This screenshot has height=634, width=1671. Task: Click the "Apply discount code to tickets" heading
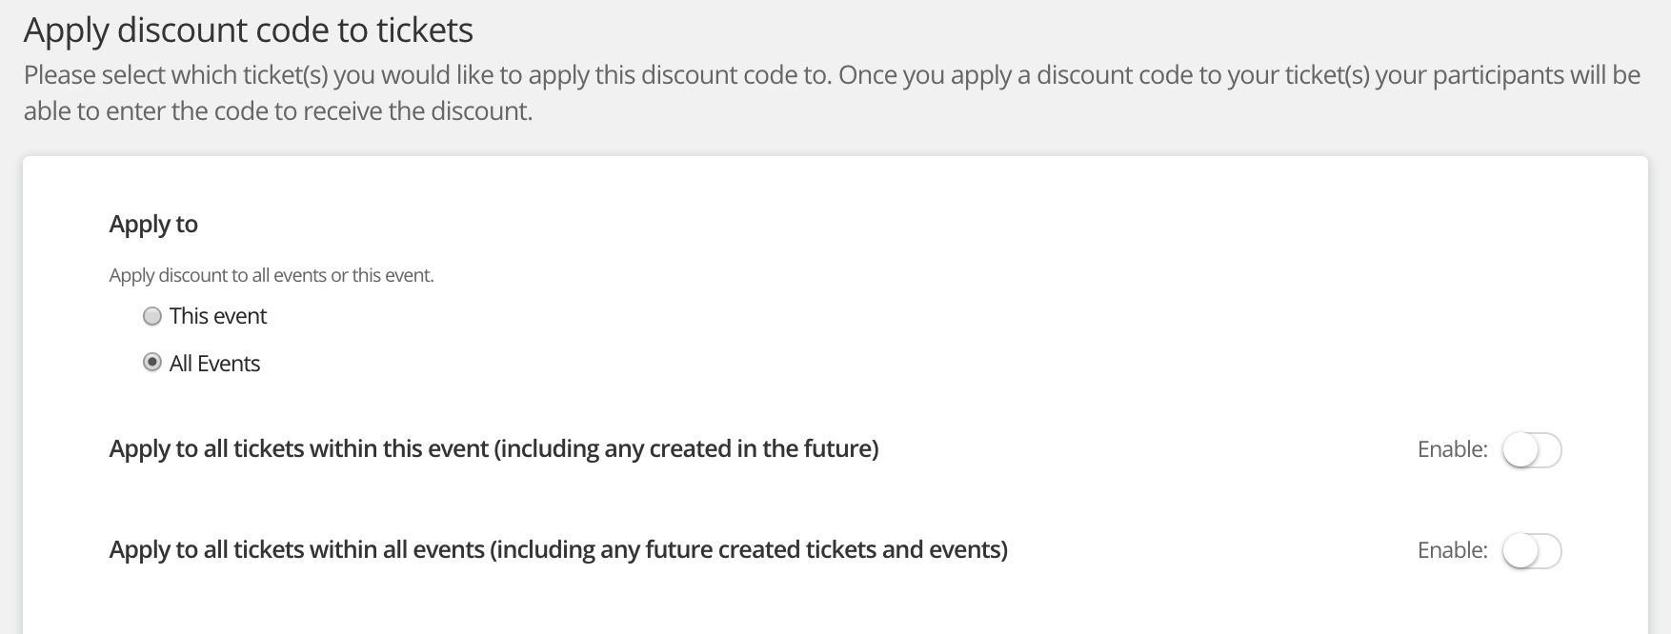click(x=248, y=30)
